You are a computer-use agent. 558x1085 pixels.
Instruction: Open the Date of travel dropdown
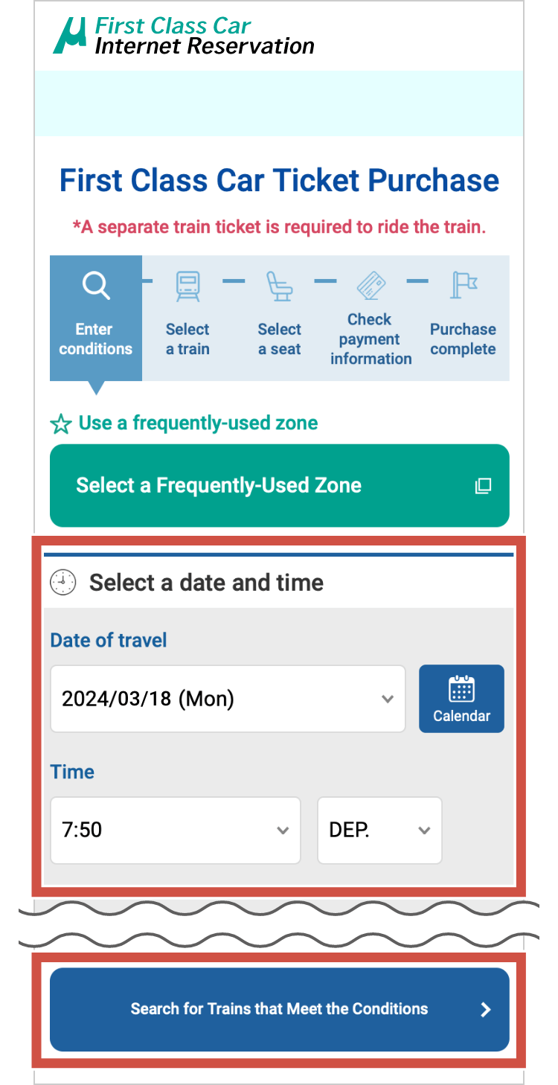[228, 699]
